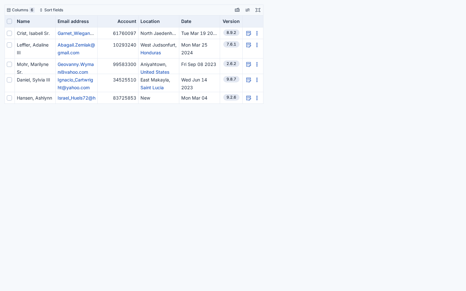Edit the Crist, Isabell Sr. row
This screenshot has height=291, width=466.
[x=249, y=33]
